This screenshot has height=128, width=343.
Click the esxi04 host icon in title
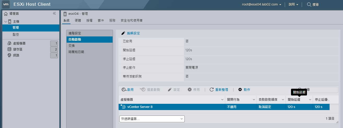[65, 14]
